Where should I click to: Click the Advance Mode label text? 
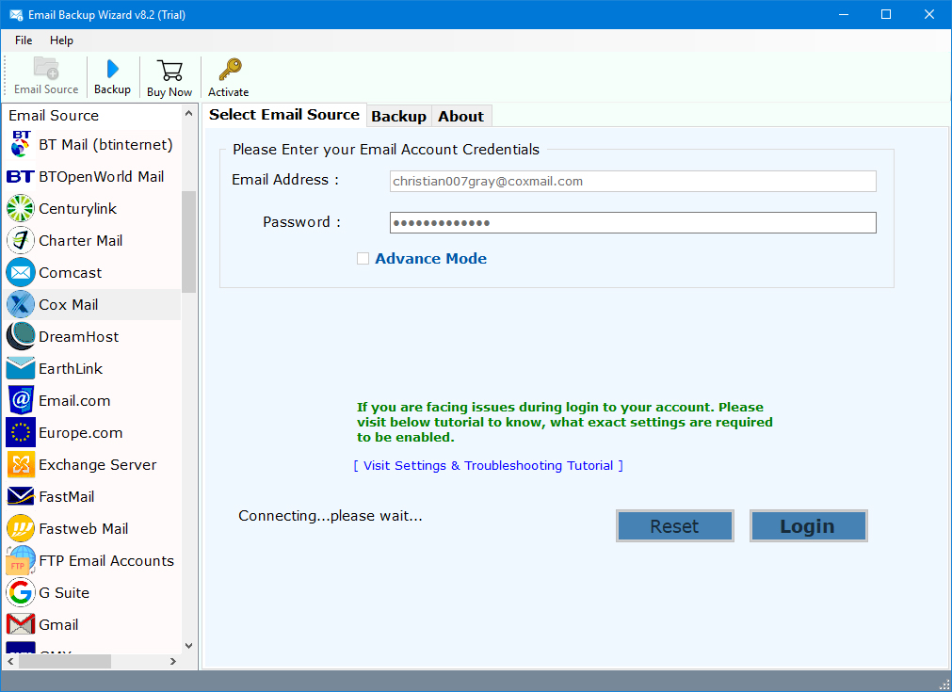(x=430, y=259)
